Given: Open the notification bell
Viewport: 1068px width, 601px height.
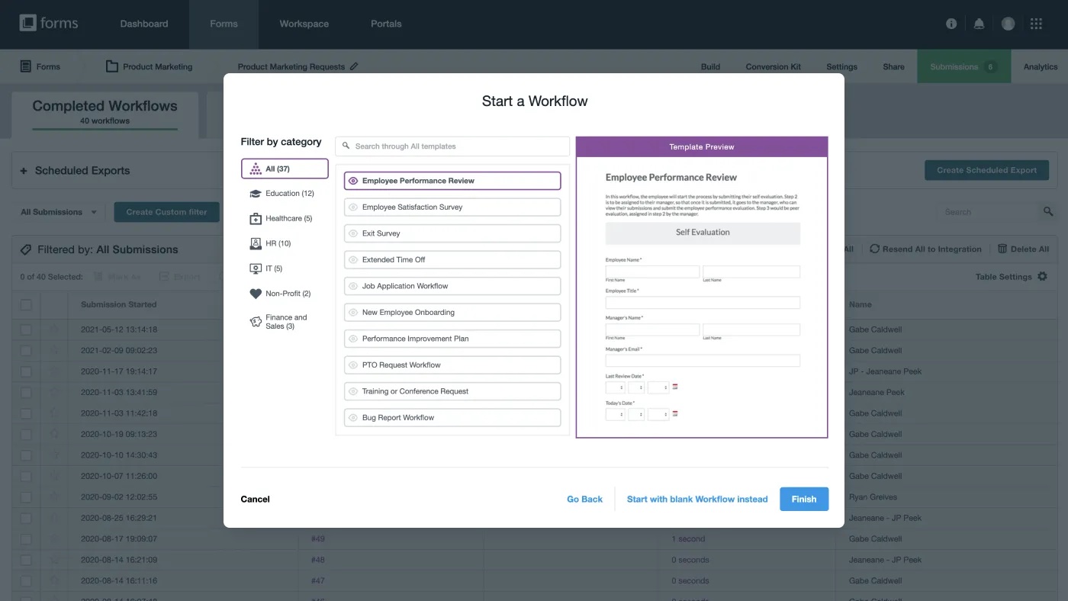Looking at the screenshot, I should [x=979, y=24].
